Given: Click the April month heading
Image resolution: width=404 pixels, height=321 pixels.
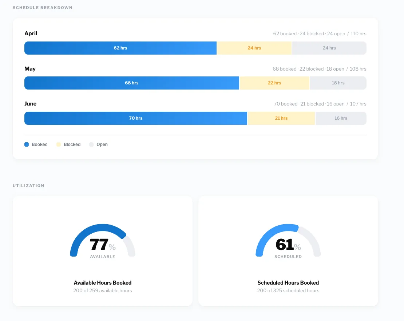Looking at the screenshot, I should coord(31,33).
